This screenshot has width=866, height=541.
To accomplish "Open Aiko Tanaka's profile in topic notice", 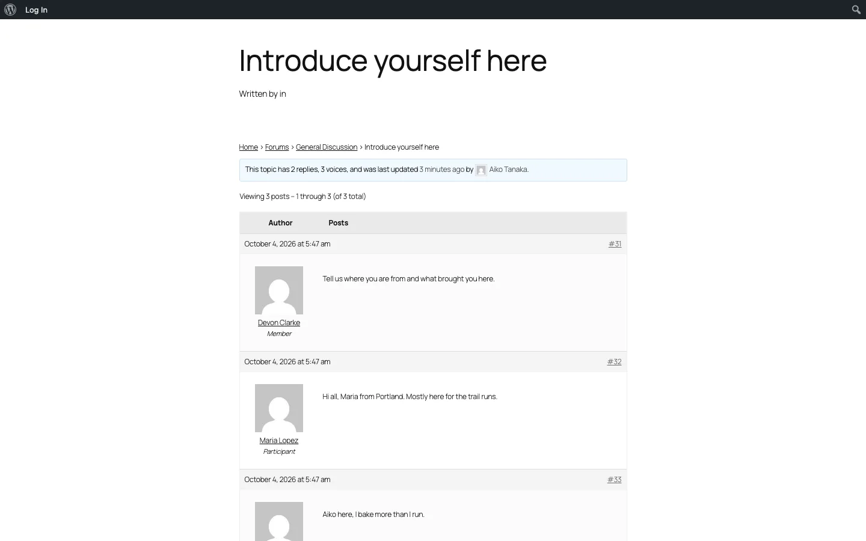I will tap(509, 170).
